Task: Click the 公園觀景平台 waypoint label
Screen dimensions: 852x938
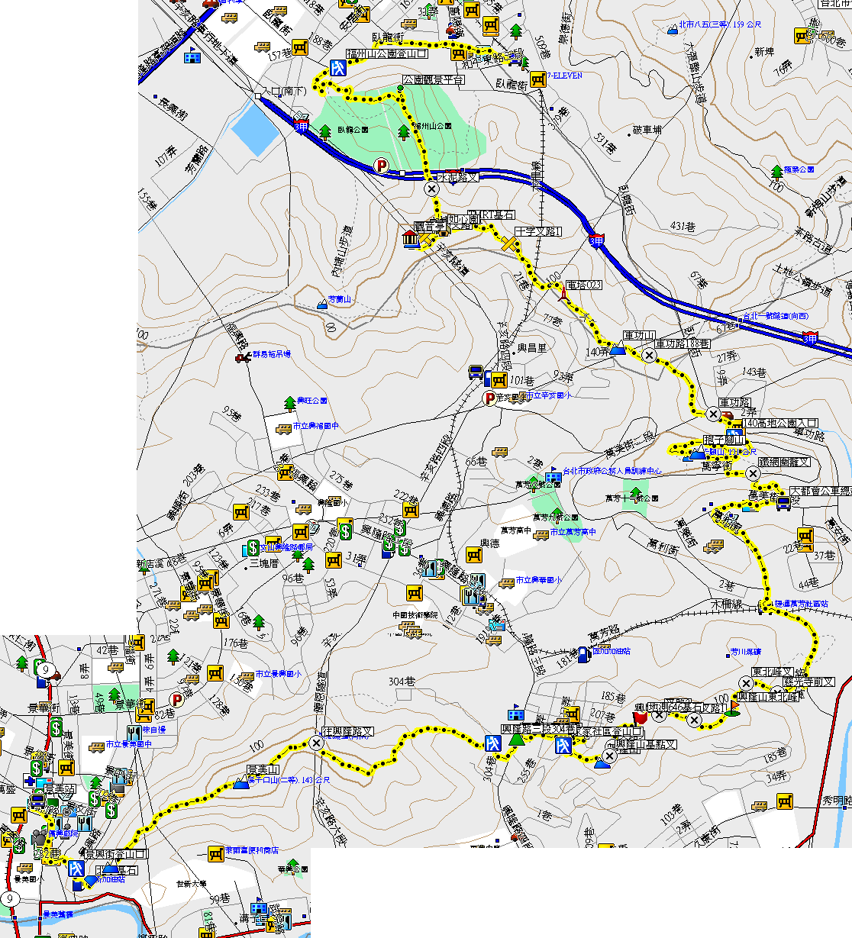Action: point(433,79)
